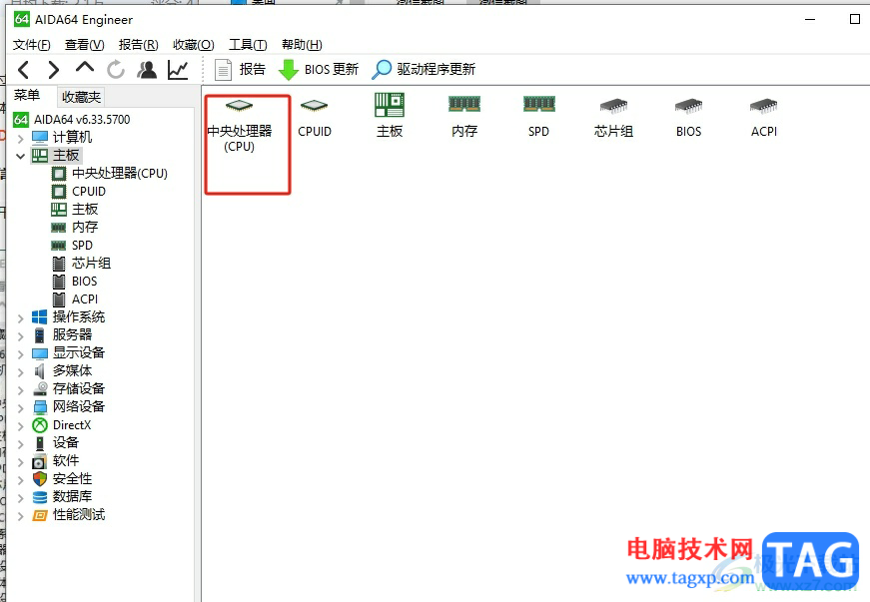Switch to the 菜单 tab
The image size is (870, 602).
tap(27, 96)
